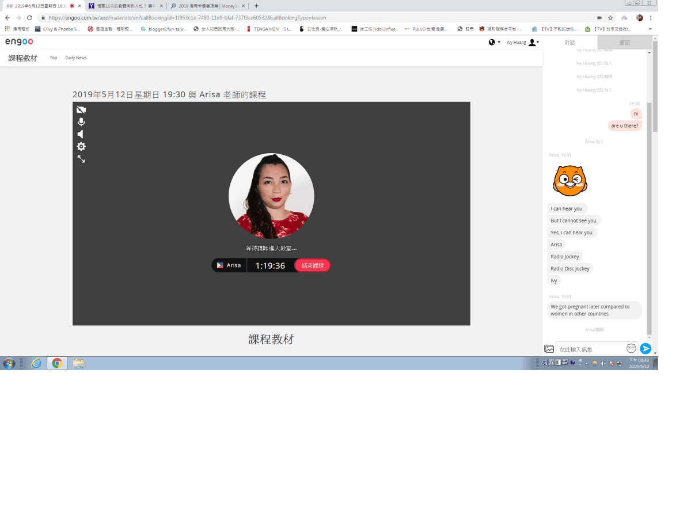Click chat message 'Radio Disc Jockey'
The height and width of the screenshot is (518, 691).
click(570, 268)
